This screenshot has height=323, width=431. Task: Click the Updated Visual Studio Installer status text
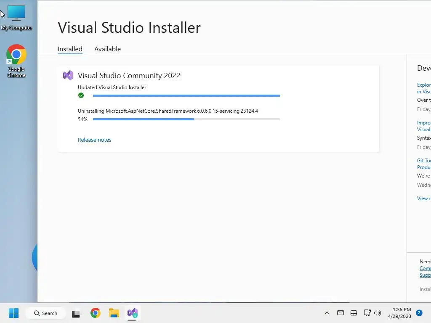tap(112, 87)
